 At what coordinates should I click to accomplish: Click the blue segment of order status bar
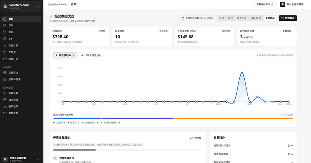(78, 118)
